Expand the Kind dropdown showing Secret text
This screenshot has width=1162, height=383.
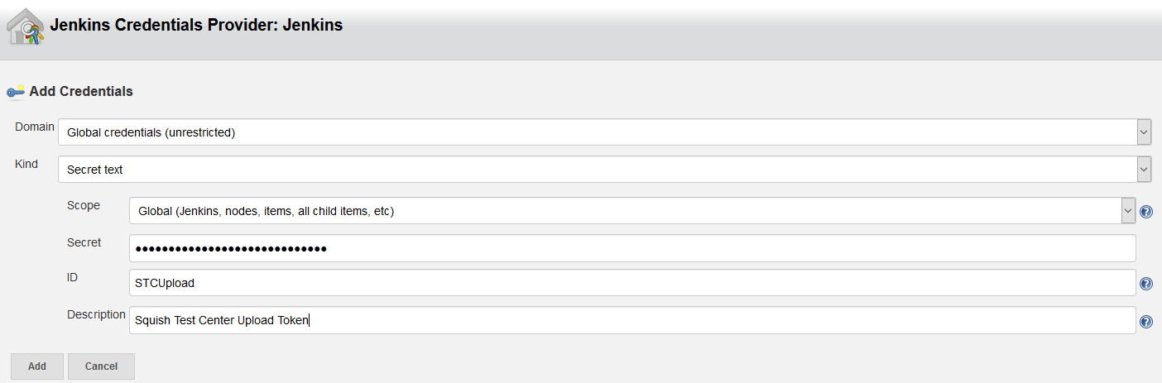click(x=604, y=170)
